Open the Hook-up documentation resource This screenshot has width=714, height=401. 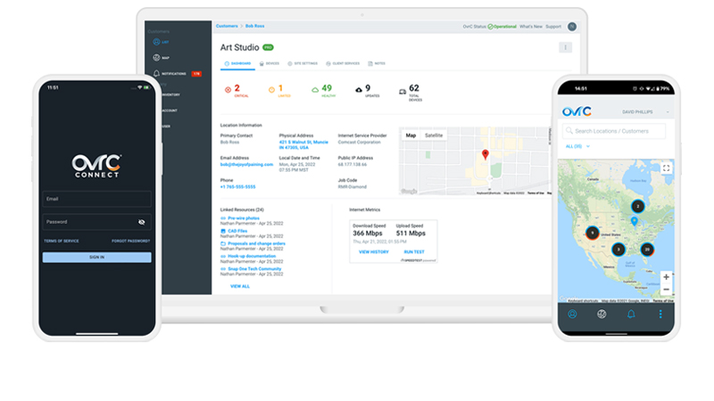point(252,256)
